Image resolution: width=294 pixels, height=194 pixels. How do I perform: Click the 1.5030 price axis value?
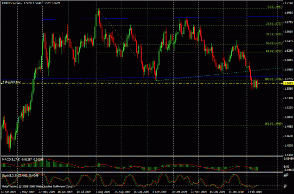(289, 117)
